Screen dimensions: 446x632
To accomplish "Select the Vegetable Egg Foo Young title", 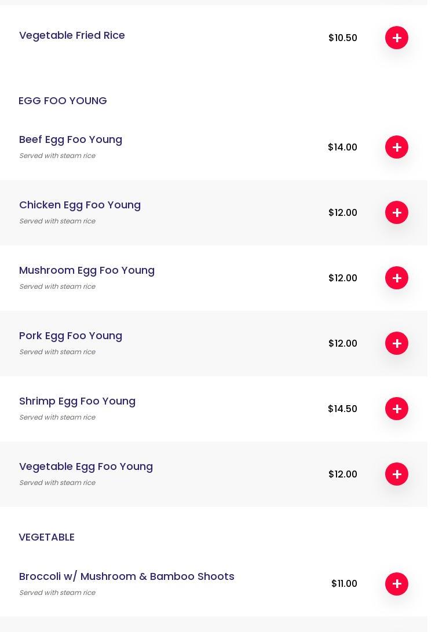I will (86, 466).
